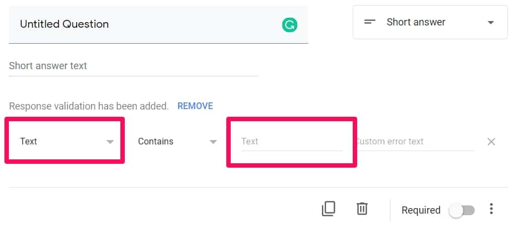Toggle the Required switch on
Viewport: 518px width, 228px height.
point(462,210)
